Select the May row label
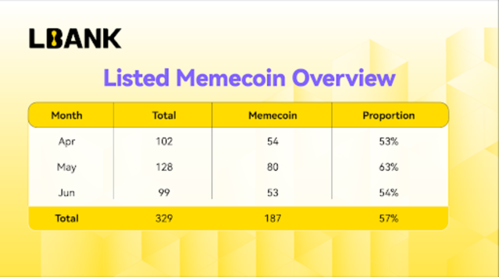Image resolution: width=499 pixels, height=277 pixels. [67, 167]
